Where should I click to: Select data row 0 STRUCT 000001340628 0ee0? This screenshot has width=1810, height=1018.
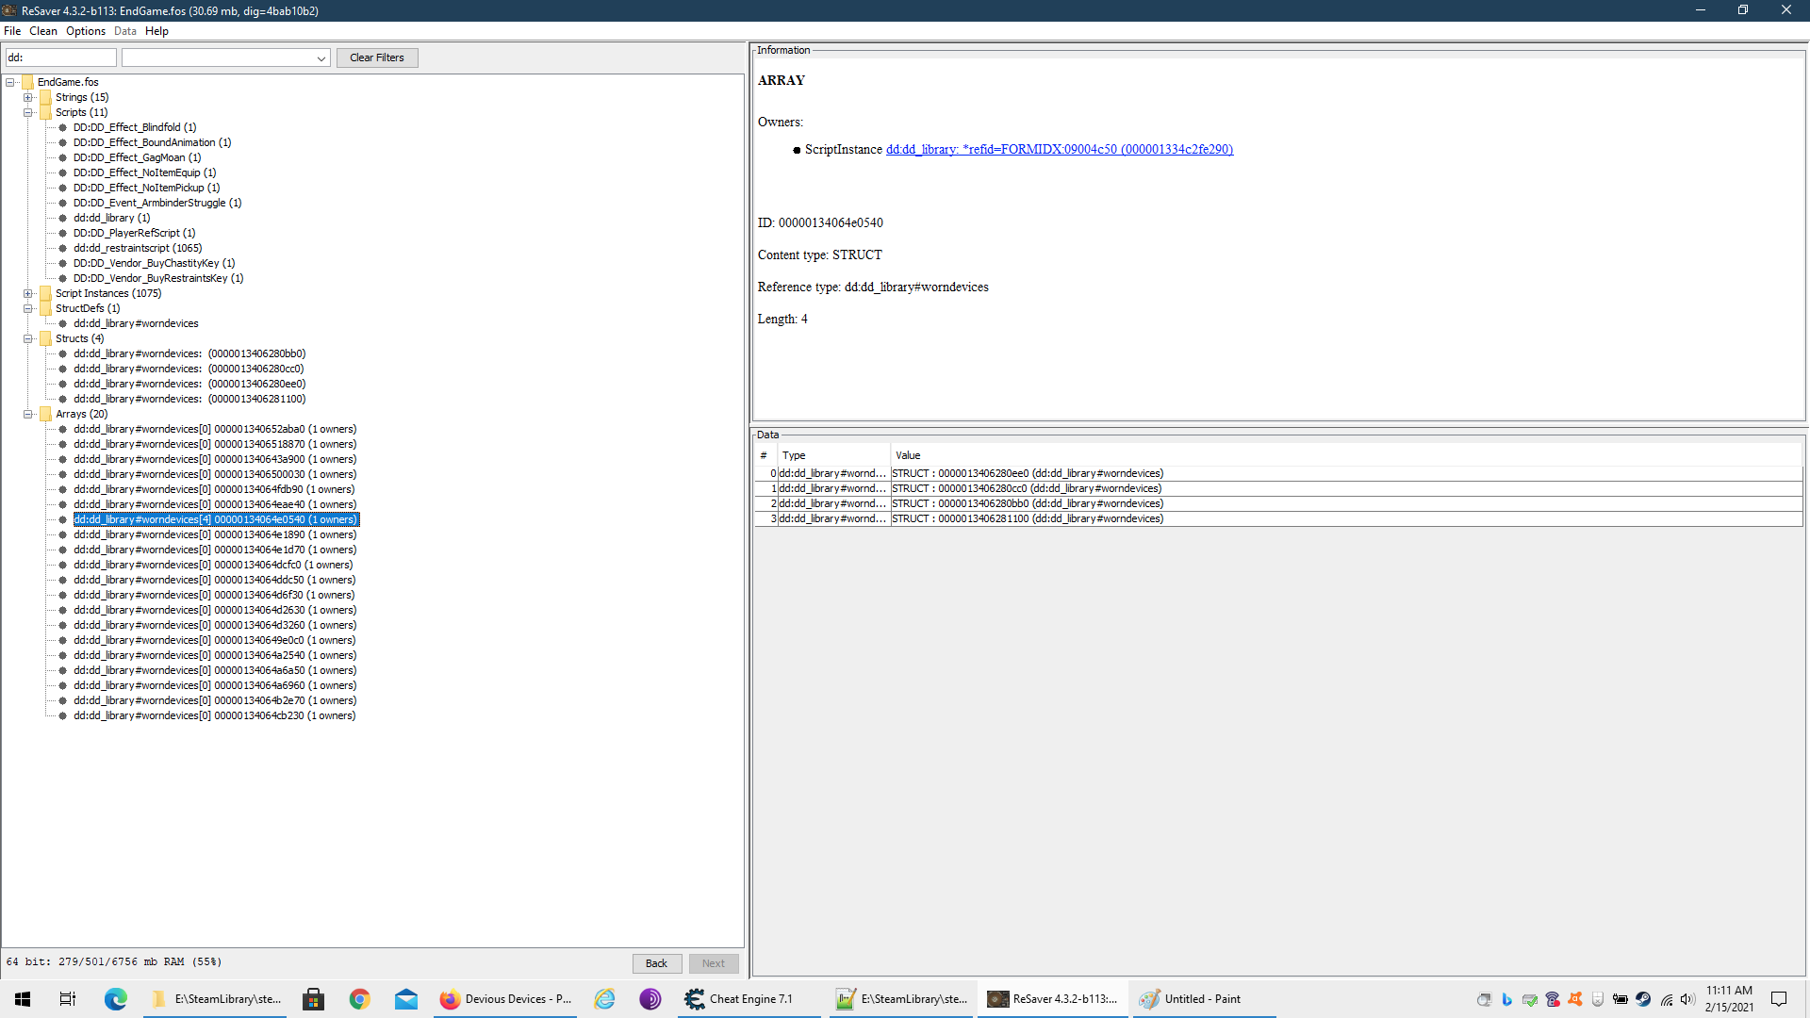1278,473
